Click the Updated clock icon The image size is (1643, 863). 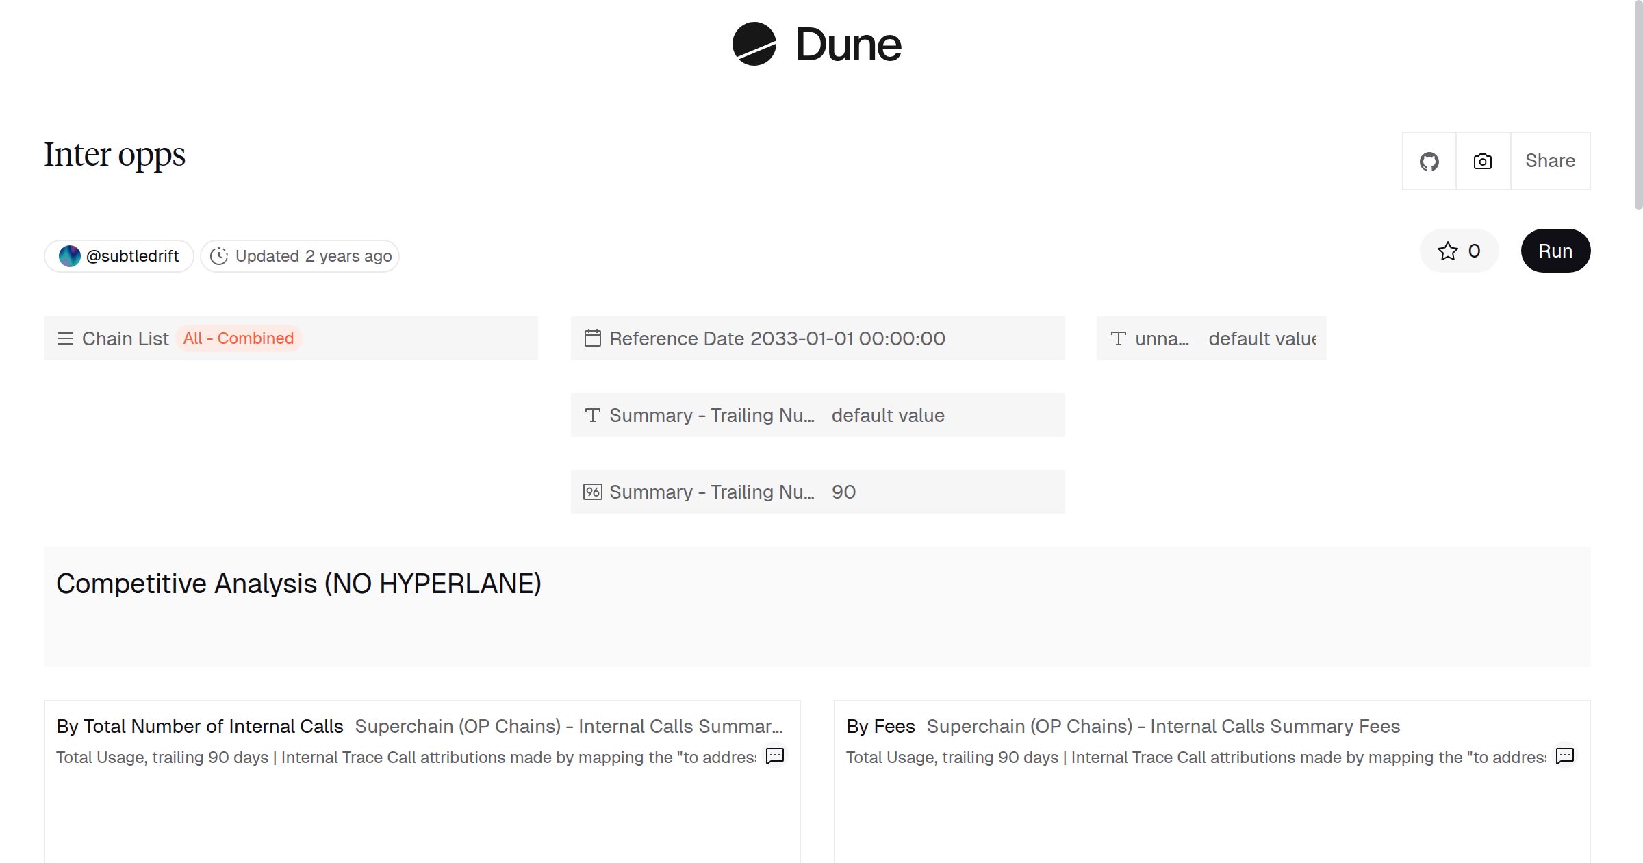pos(218,256)
